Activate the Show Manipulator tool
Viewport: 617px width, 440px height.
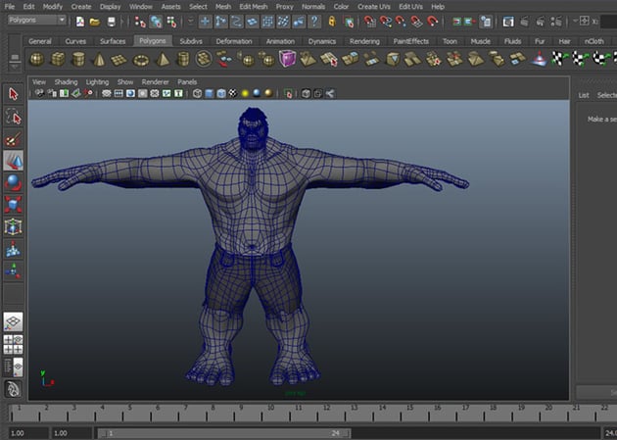point(14,270)
